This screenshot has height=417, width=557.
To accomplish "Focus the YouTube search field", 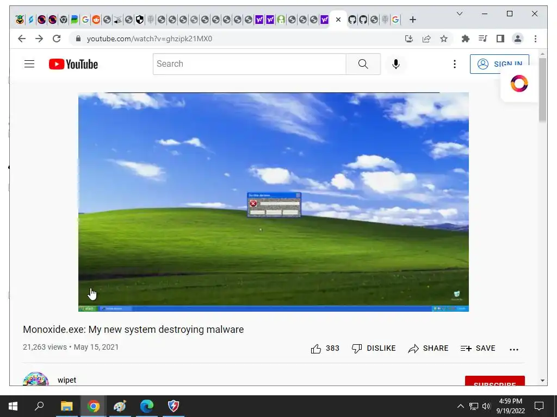I will [x=249, y=64].
